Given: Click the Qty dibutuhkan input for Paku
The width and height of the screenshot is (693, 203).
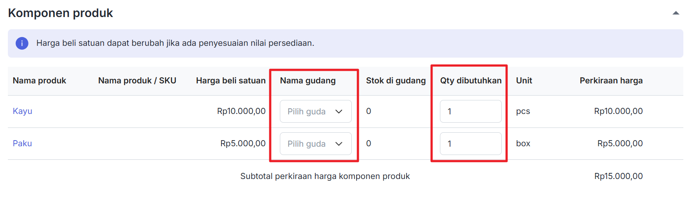Looking at the screenshot, I should (x=470, y=144).
